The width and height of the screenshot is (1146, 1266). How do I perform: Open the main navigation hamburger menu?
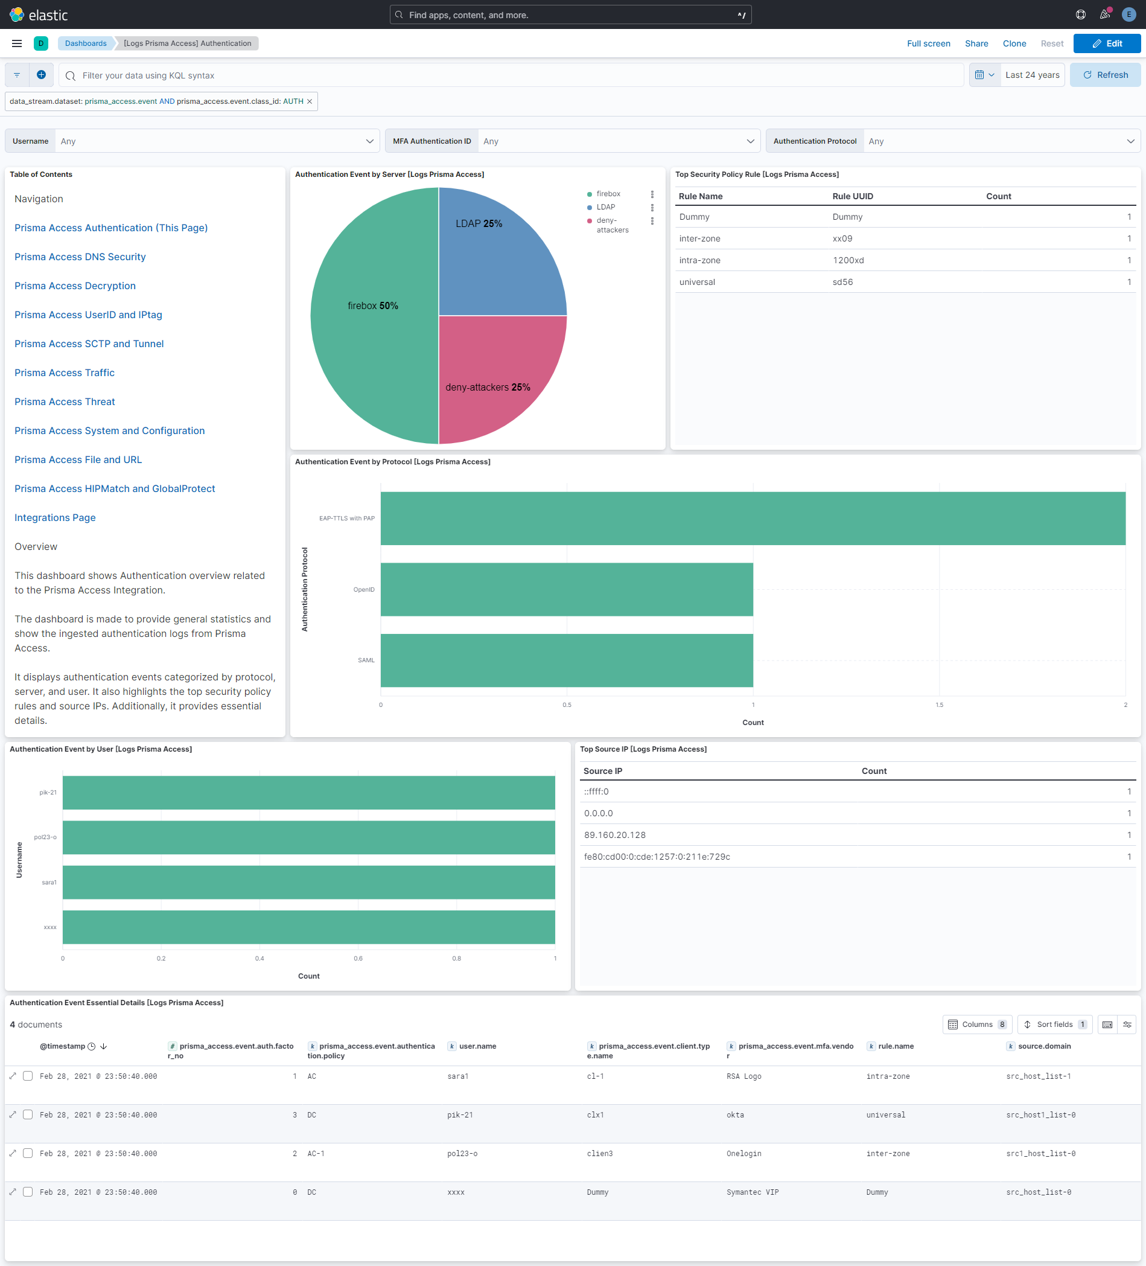click(16, 43)
